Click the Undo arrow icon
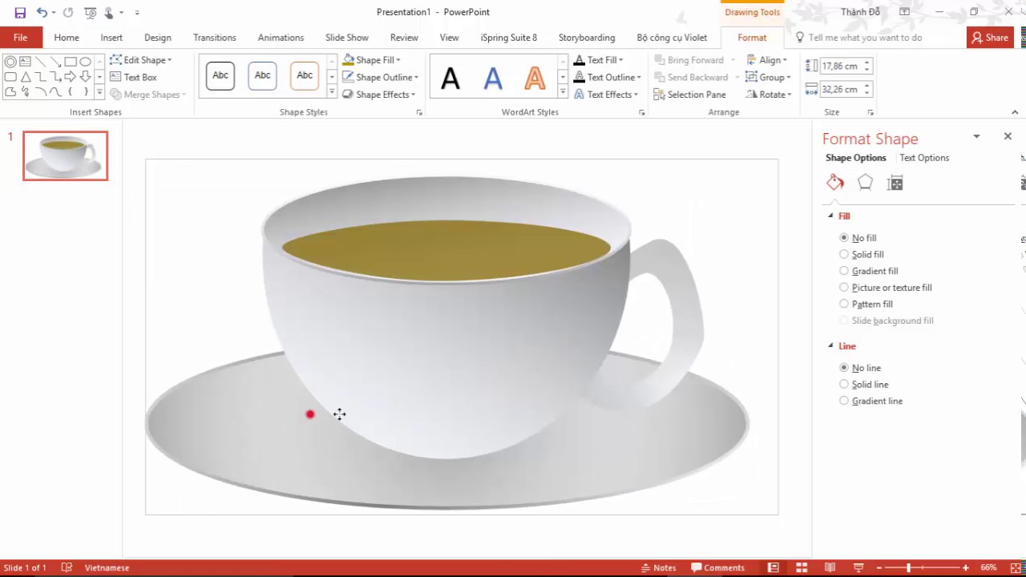This screenshot has width=1026, height=577. click(42, 13)
